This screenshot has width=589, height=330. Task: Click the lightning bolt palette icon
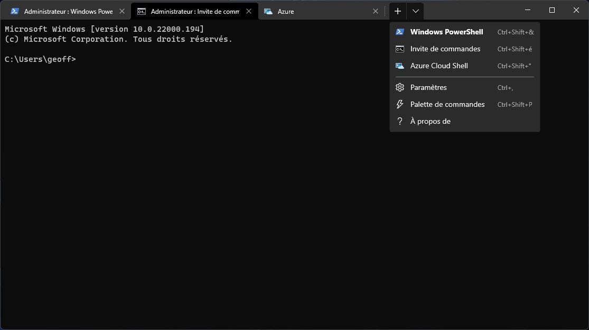[x=400, y=105]
